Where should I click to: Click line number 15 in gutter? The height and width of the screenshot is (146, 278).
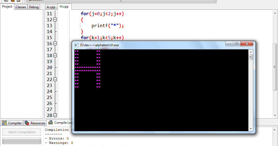49,38
